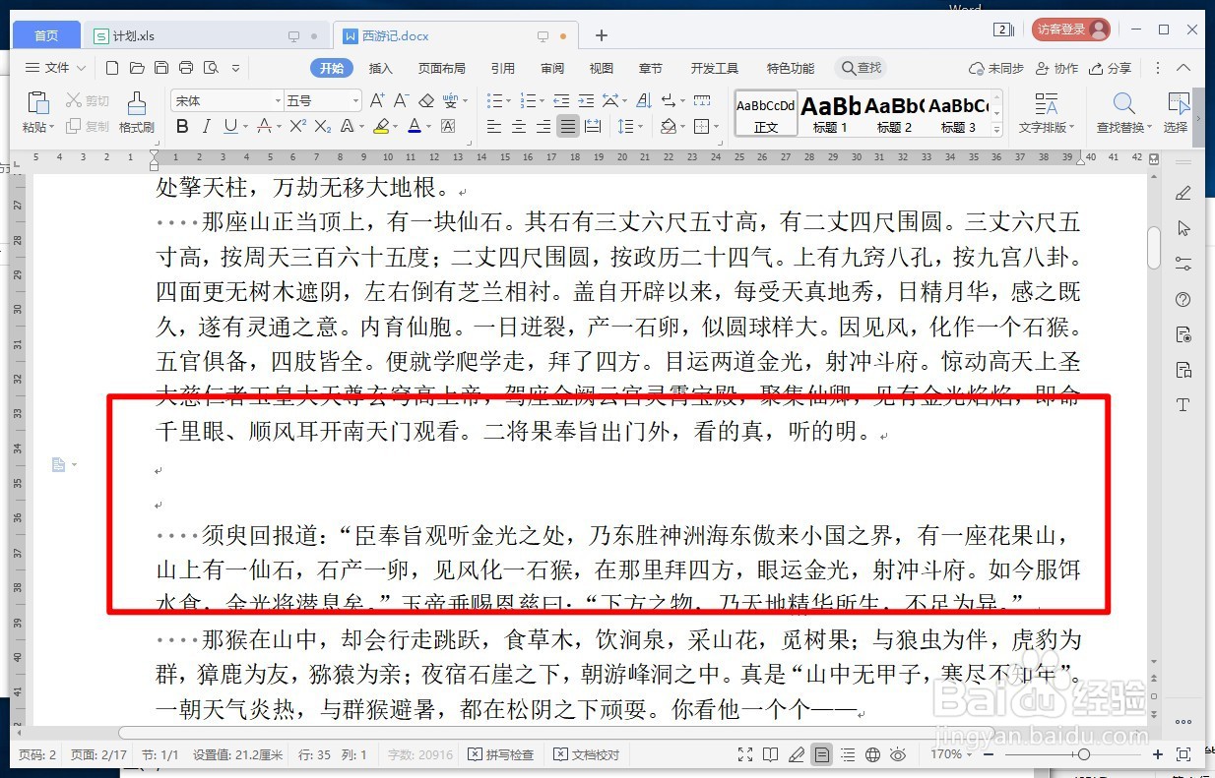Toggle superscript formatting

coord(297,126)
